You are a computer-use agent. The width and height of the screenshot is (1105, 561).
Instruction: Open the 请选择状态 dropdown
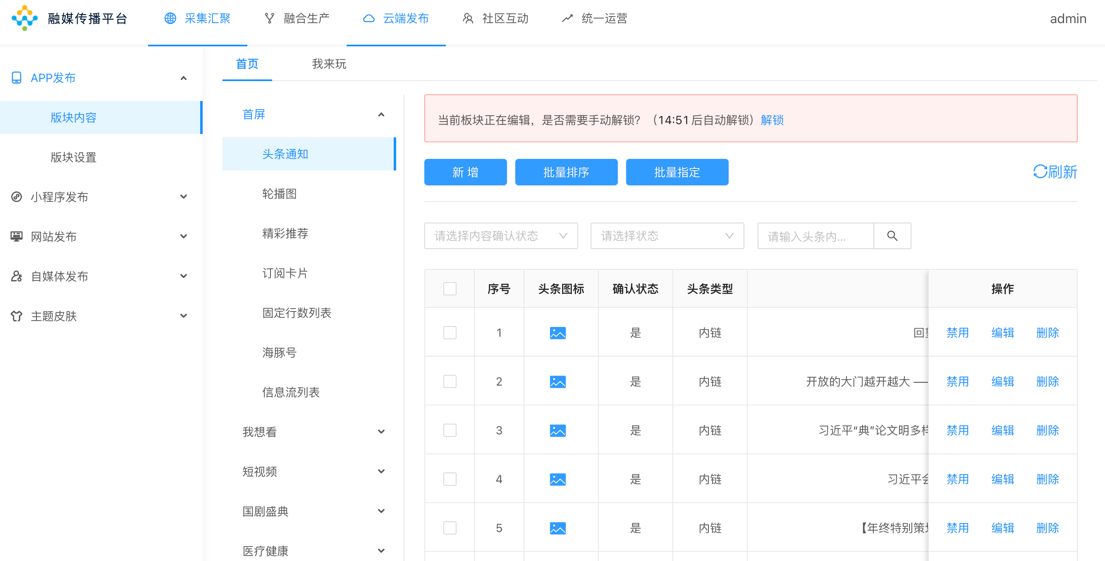click(667, 236)
